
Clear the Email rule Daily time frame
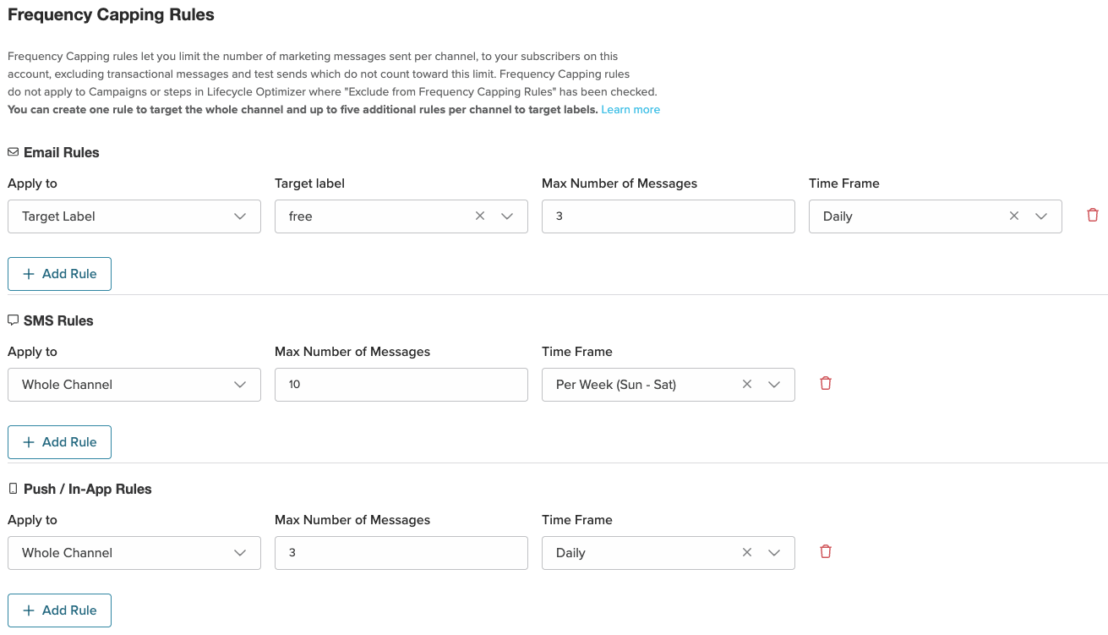(1014, 216)
